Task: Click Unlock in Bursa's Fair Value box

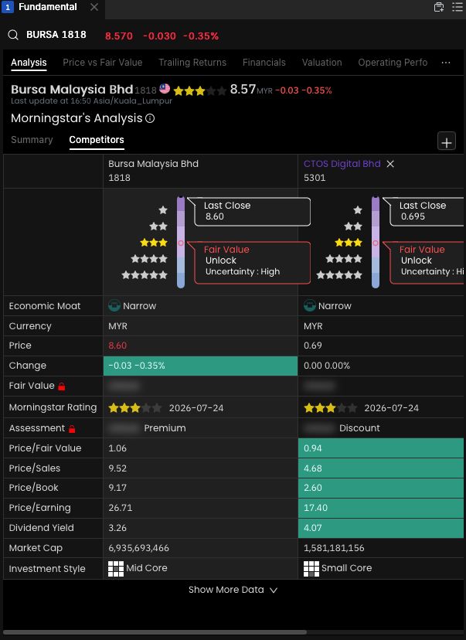Action: point(221,260)
